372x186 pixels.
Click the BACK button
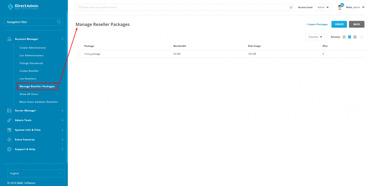(356, 24)
